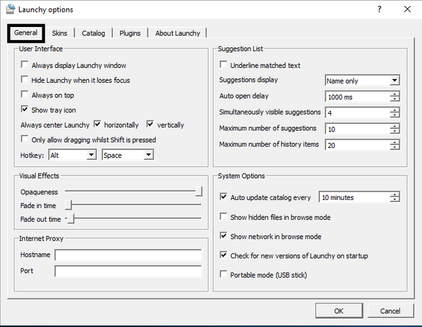Open Suggestions display Name only dropdown
The image size is (422, 327).
tap(394, 80)
